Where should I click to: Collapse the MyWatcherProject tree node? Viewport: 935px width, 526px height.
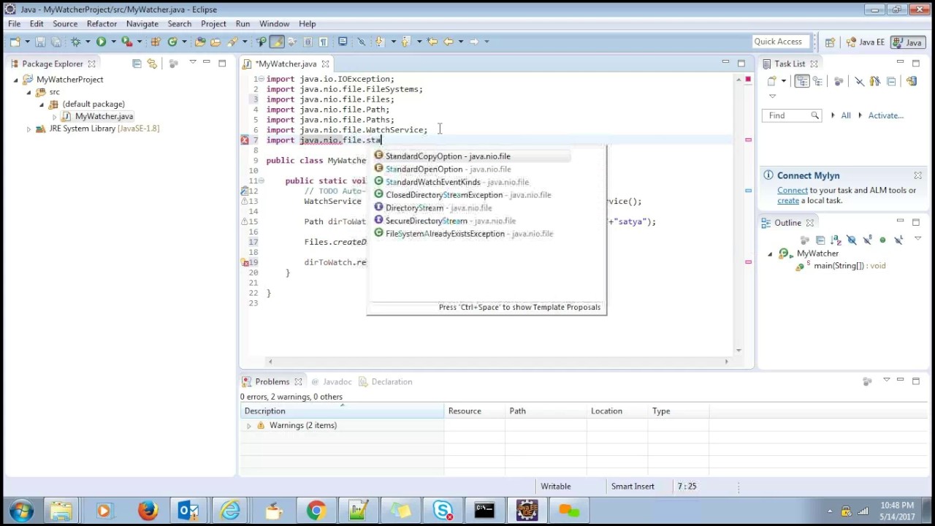coord(15,80)
